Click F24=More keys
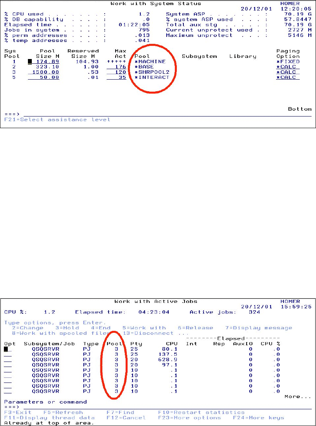The image size is (316, 426). tap(259, 417)
